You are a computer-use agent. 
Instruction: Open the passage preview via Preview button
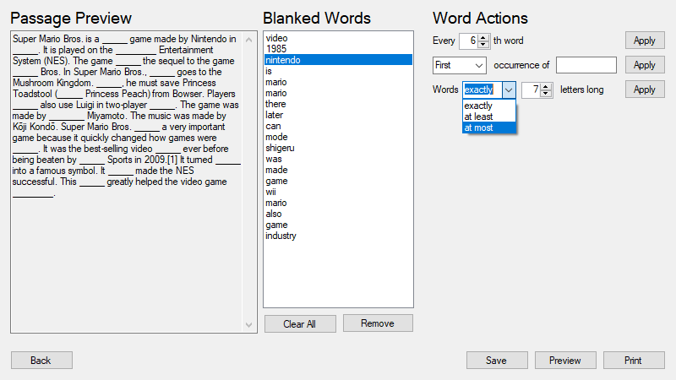click(x=565, y=361)
